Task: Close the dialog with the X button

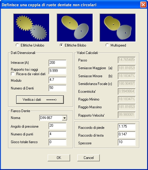Action: pos(143,5)
